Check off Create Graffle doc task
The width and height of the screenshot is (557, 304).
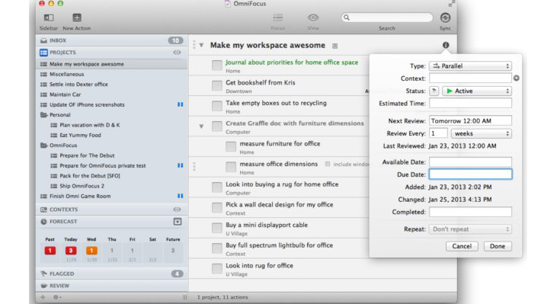click(x=216, y=126)
